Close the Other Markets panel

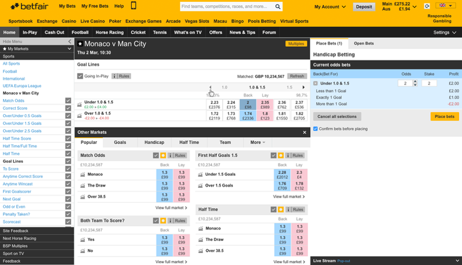[x=304, y=132]
